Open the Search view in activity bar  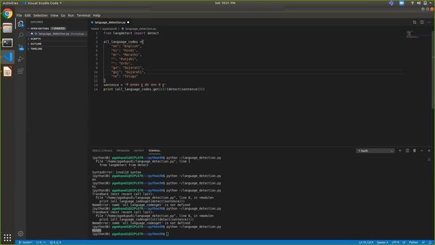20,35
